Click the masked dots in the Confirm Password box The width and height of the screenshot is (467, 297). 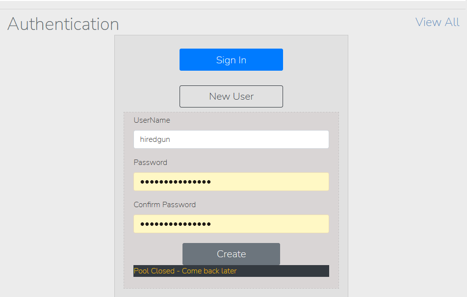click(176, 224)
